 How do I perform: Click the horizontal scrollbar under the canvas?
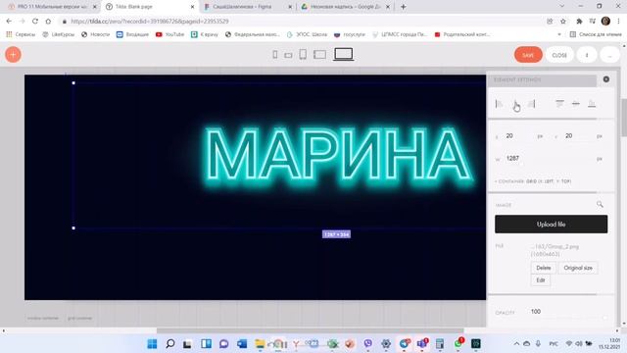[310, 331]
